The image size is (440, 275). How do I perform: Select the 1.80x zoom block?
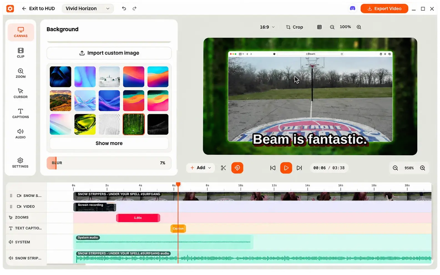(x=138, y=218)
